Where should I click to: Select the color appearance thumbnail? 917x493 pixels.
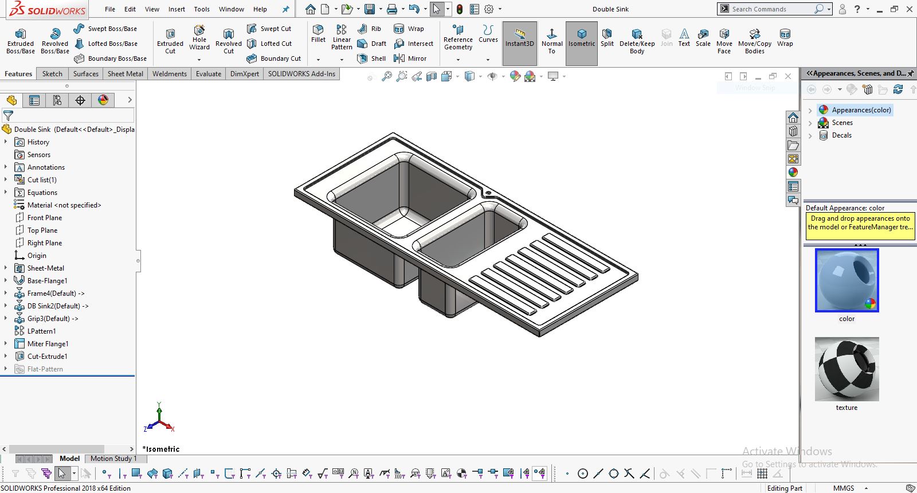click(847, 280)
